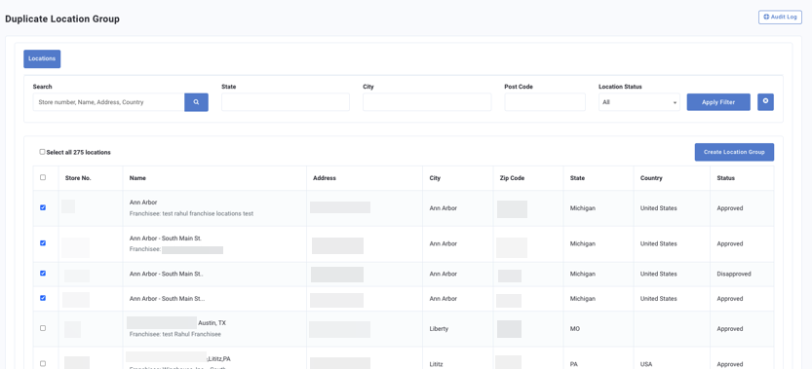The width and height of the screenshot is (812, 369).
Task: Click the search magnifier button
Action: click(196, 102)
